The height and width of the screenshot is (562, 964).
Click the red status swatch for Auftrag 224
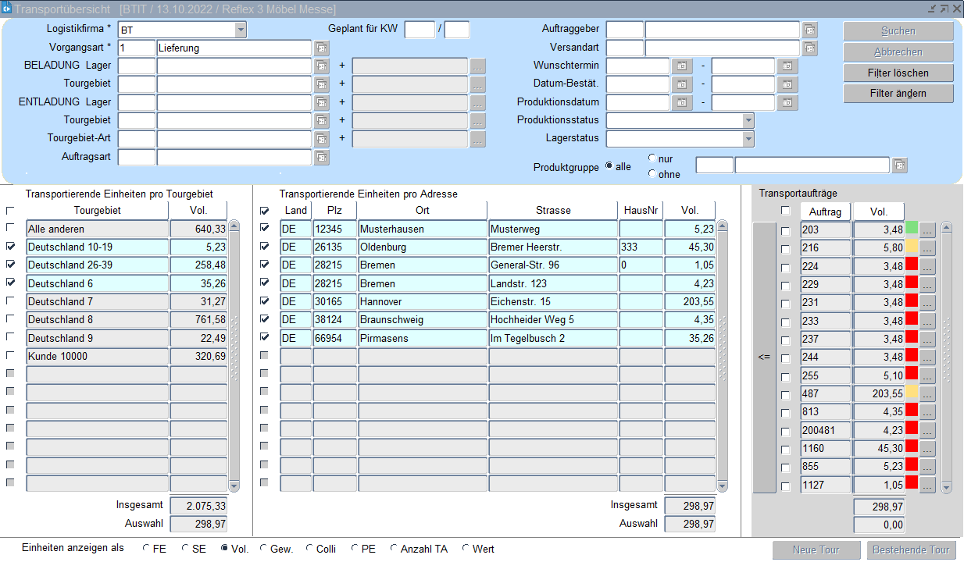(911, 266)
